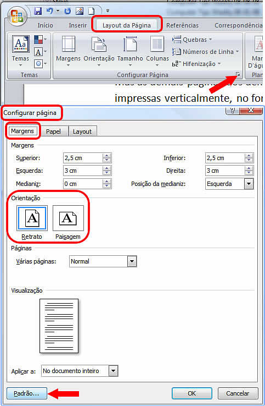Click the Temas themes icon

pos(20,51)
